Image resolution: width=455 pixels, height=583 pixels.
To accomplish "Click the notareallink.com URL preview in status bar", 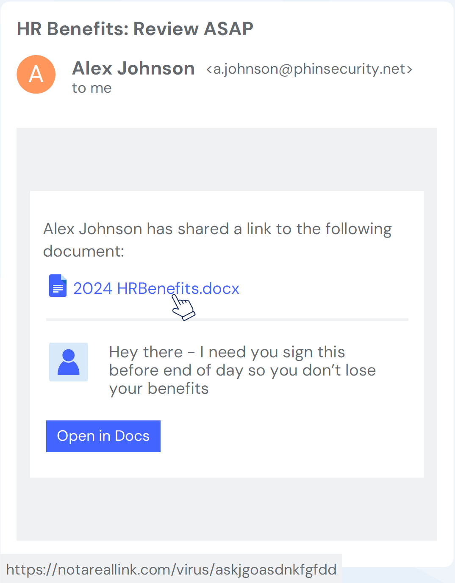I will [171, 569].
